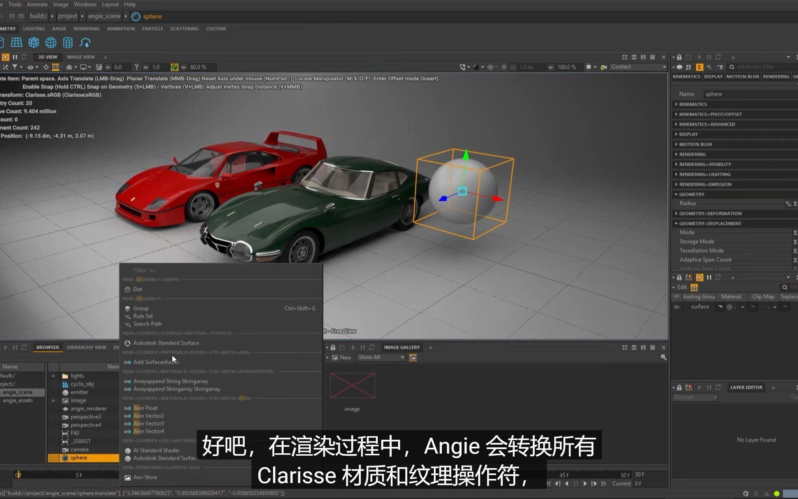Screen dimensions: 798x499
Task: Select the image thumbnail in the Image Gallery
Action: coord(352,385)
